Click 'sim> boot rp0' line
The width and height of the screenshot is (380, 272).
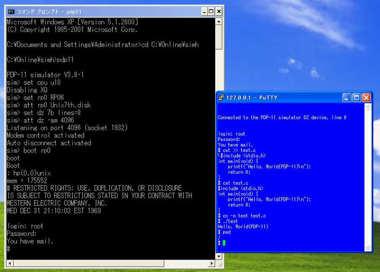point(28,150)
